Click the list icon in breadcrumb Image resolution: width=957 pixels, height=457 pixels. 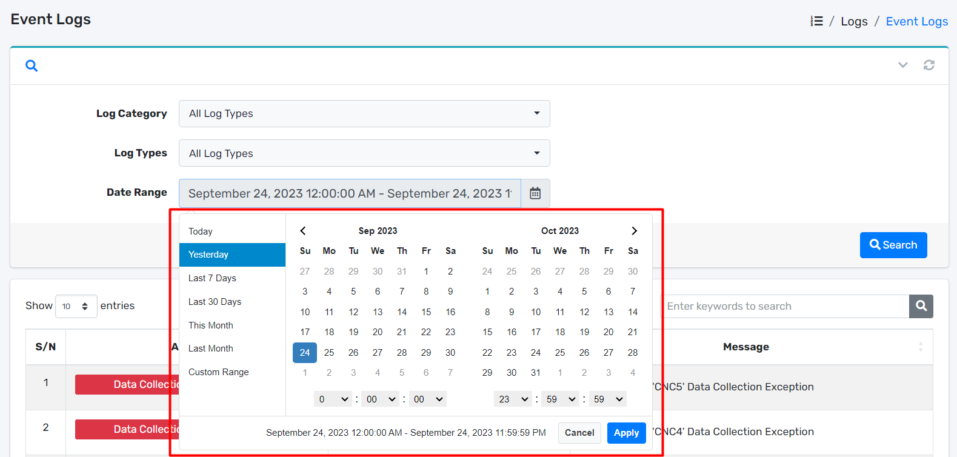(816, 21)
